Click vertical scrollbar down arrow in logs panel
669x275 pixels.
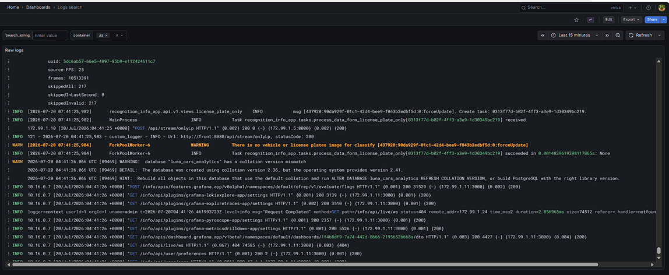pyautogui.click(x=659, y=259)
